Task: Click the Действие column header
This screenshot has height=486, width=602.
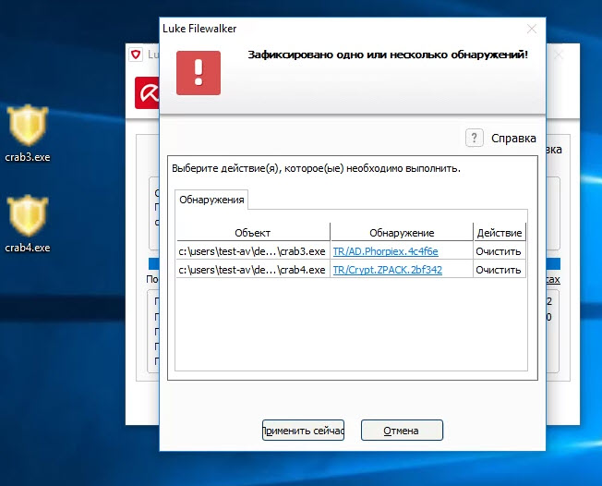Action: tap(500, 233)
